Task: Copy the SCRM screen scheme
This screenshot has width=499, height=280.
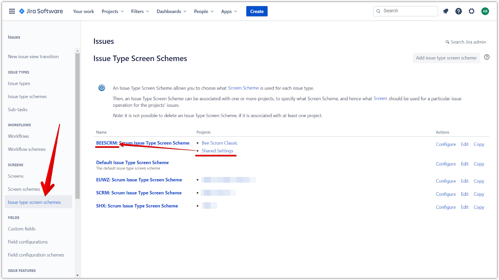Action: [x=479, y=194]
